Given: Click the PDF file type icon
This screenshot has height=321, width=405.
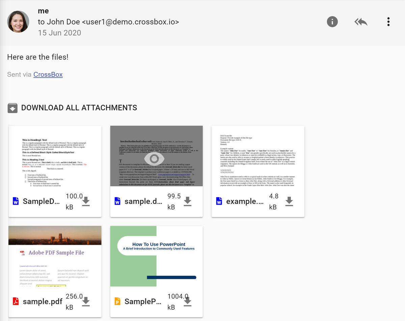Looking at the screenshot, I should coord(16,301).
